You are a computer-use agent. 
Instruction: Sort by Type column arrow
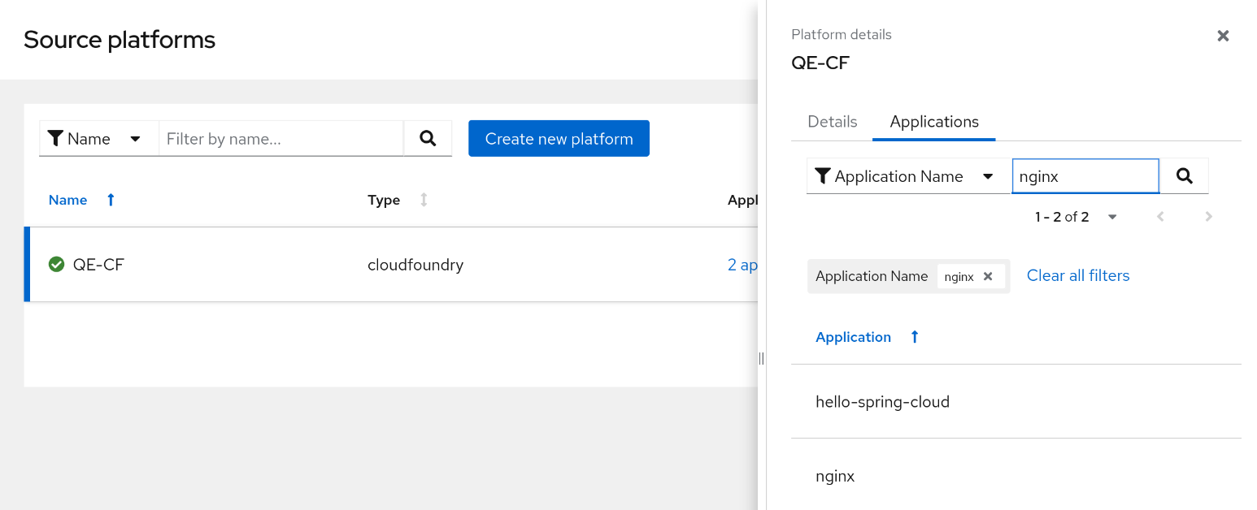click(424, 200)
